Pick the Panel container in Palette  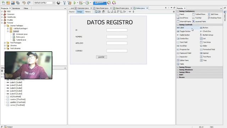[181, 14]
